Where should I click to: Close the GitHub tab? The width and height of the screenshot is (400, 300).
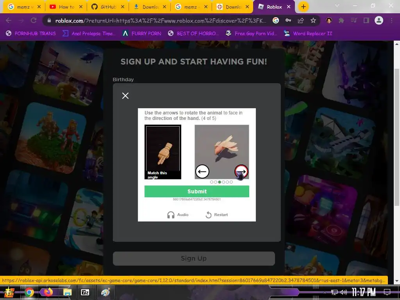click(122, 7)
